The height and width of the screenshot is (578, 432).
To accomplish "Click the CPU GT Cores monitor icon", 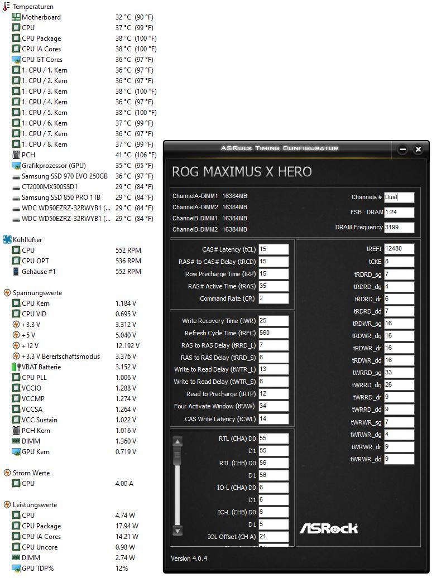I will [x=16, y=59].
